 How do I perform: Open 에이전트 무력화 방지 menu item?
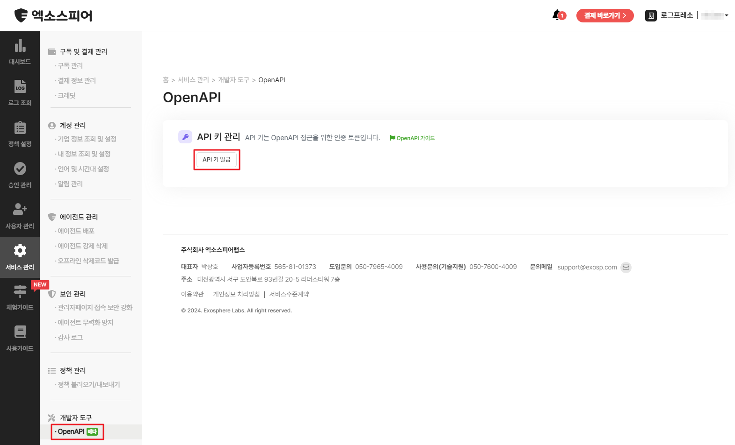pyautogui.click(x=86, y=322)
